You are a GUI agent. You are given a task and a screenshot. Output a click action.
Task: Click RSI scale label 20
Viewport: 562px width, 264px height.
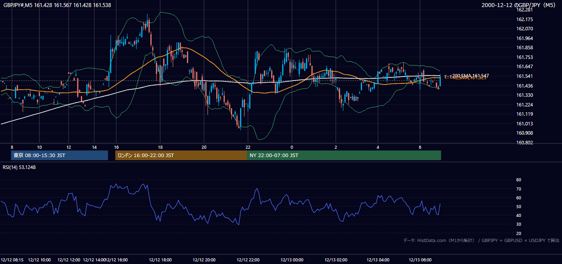click(518, 233)
